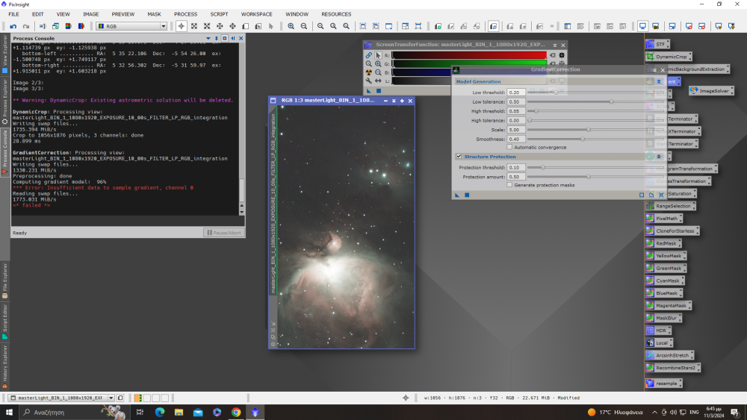Click the ArcsinhStretch process icon
This screenshot has height=420, width=747.
click(x=674, y=355)
